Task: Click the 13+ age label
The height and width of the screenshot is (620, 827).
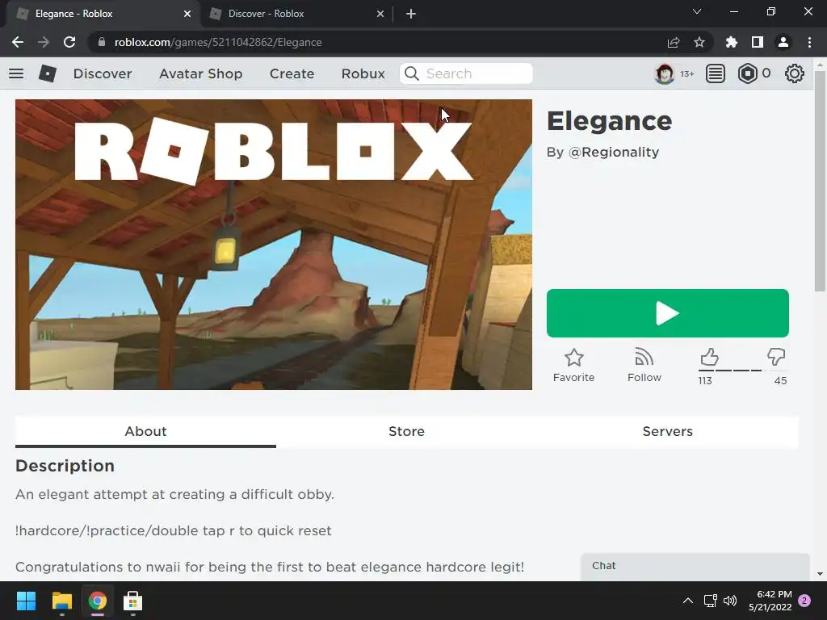Action: pyautogui.click(x=686, y=73)
